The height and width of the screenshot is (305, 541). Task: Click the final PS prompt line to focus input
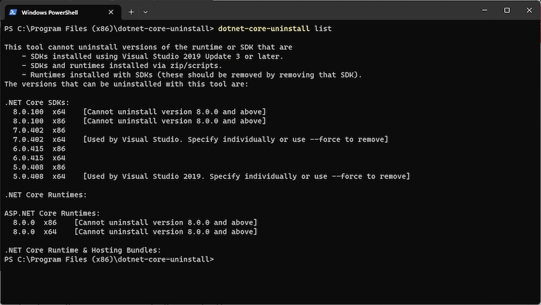(109, 259)
